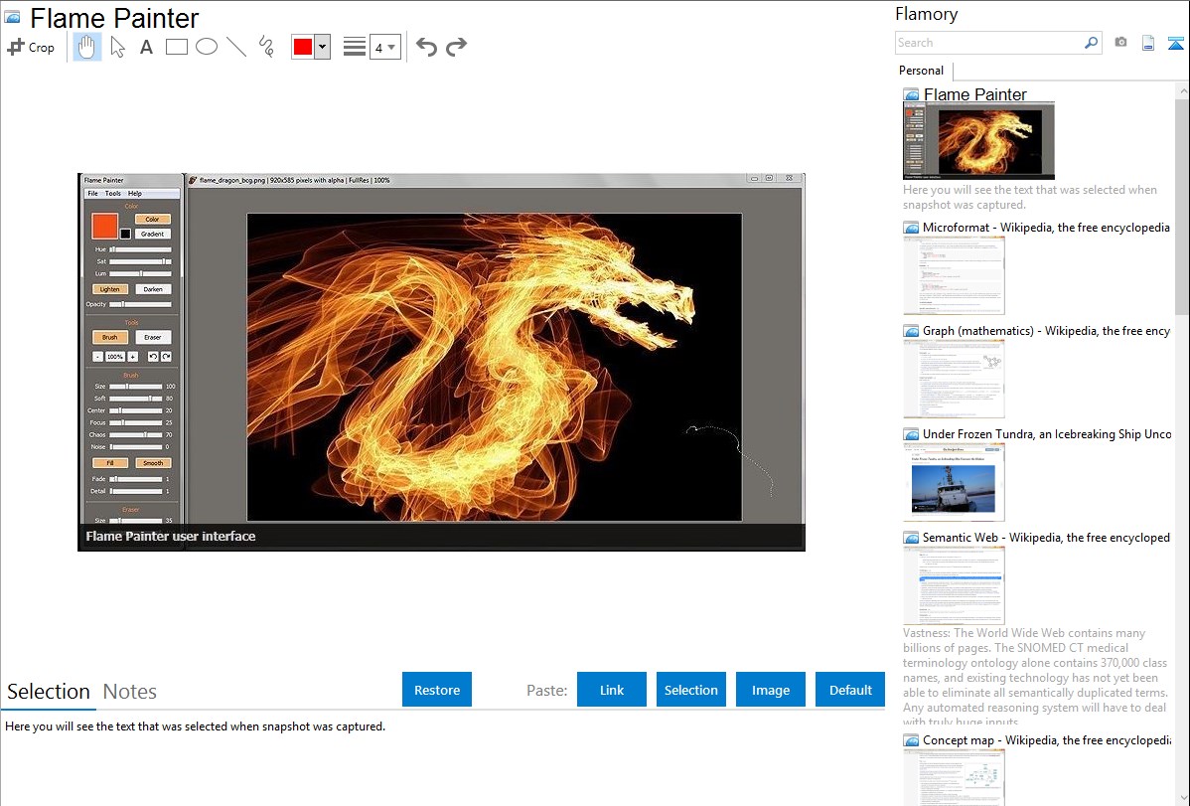Click the camera snapshot icon
Screen dimensions: 1190x806
1120,43
